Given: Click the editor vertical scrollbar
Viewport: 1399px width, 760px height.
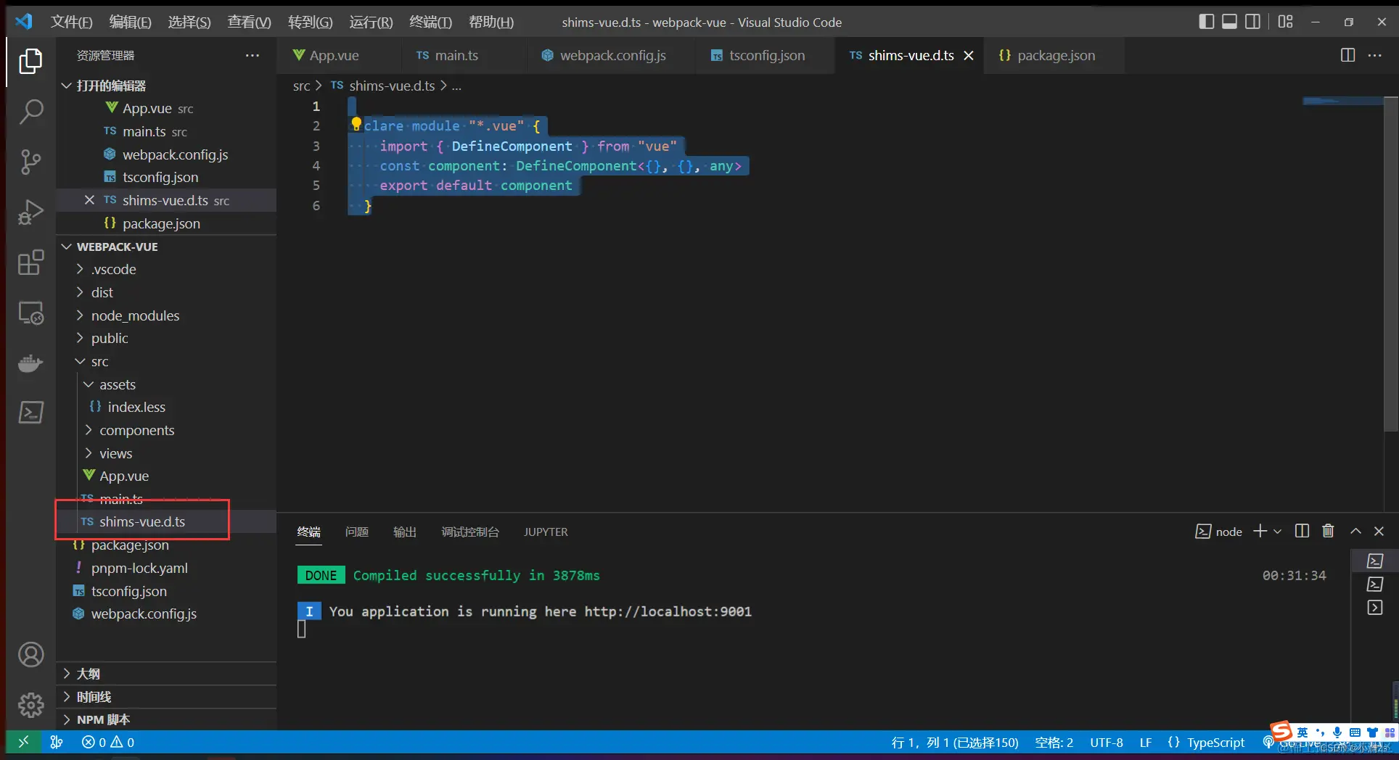Looking at the screenshot, I should tap(1391, 264).
